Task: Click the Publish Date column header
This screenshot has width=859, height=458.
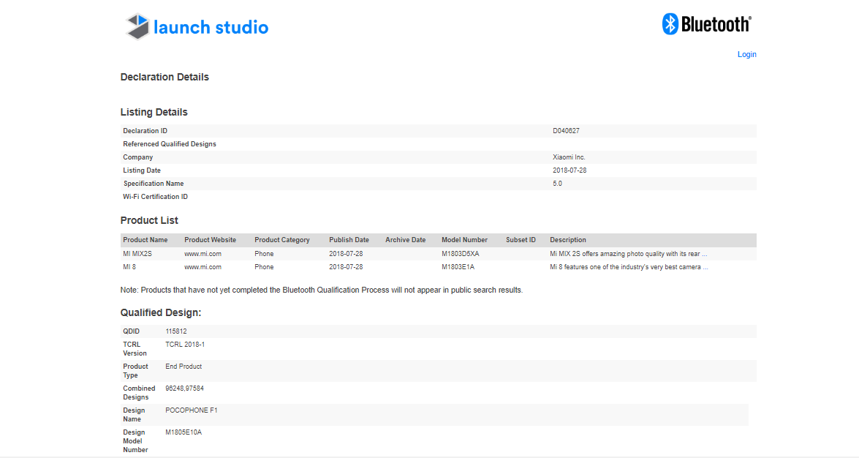Action: click(349, 240)
